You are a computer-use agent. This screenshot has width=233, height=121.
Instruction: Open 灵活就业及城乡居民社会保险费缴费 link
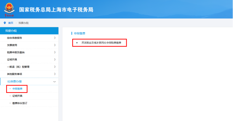click(101, 43)
